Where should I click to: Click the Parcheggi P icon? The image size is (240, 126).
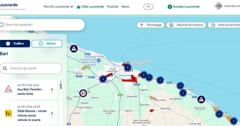(142, 25)
